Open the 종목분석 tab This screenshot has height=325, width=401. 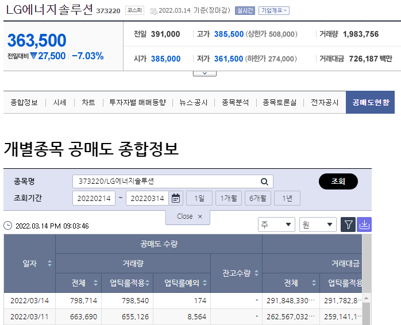coord(236,103)
